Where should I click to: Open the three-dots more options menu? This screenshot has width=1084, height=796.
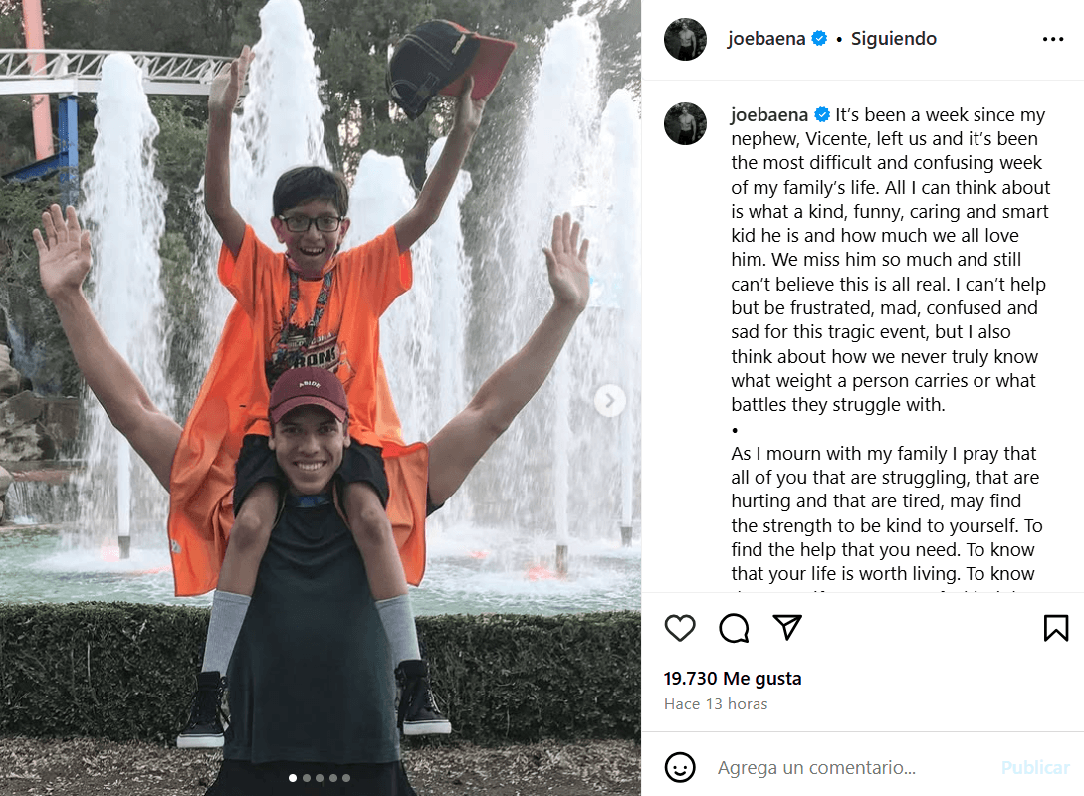pos(1053,39)
